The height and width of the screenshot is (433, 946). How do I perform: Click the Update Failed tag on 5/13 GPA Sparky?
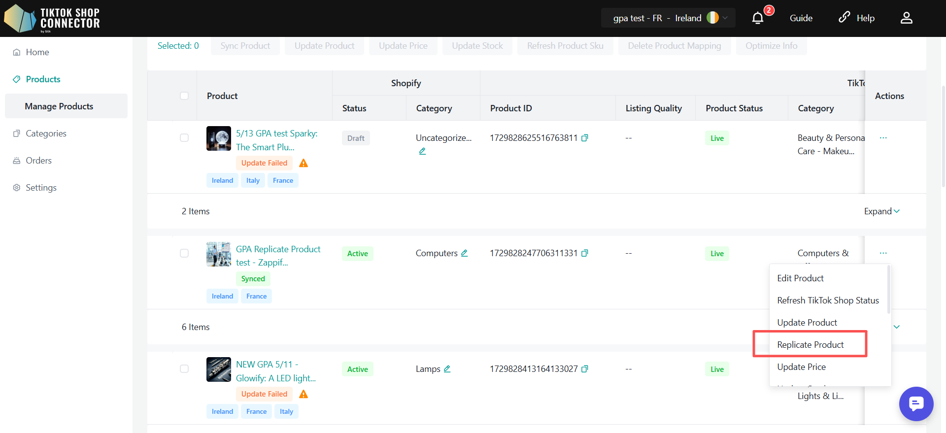(x=264, y=163)
